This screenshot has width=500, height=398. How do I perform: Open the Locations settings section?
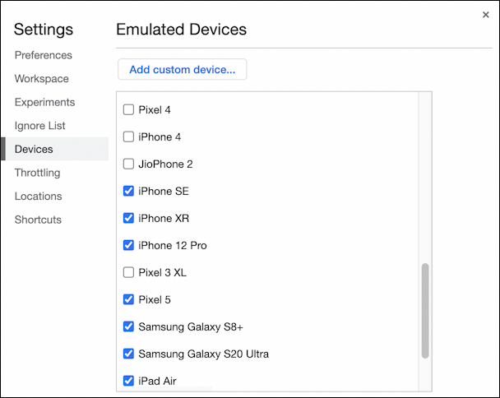pos(39,197)
